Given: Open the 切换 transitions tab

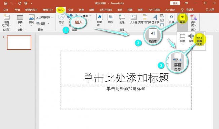Looking at the screenshot, I should [x=81, y=10].
